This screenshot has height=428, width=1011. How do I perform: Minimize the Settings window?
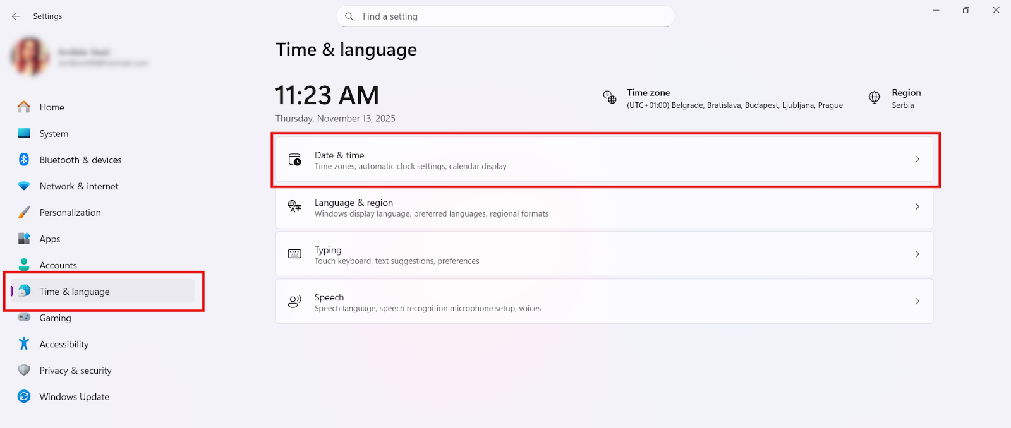tap(936, 10)
